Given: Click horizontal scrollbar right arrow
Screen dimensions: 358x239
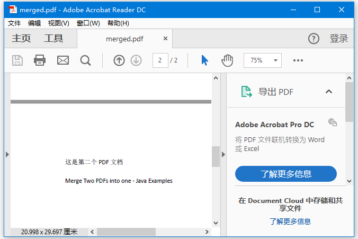Looking at the screenshot, I should pyautogui.click(x=207, y=232).
